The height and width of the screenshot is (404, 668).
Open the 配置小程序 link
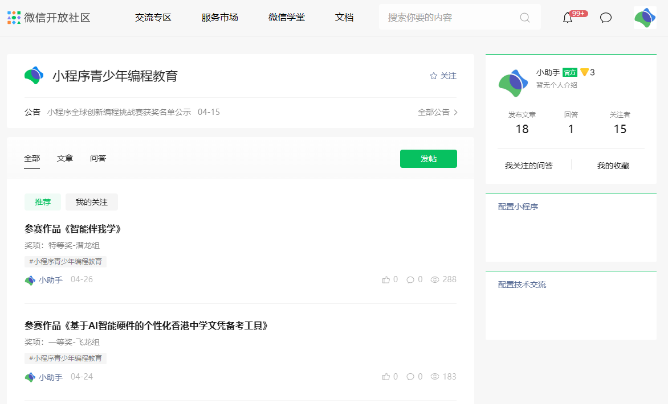point(518,207)
